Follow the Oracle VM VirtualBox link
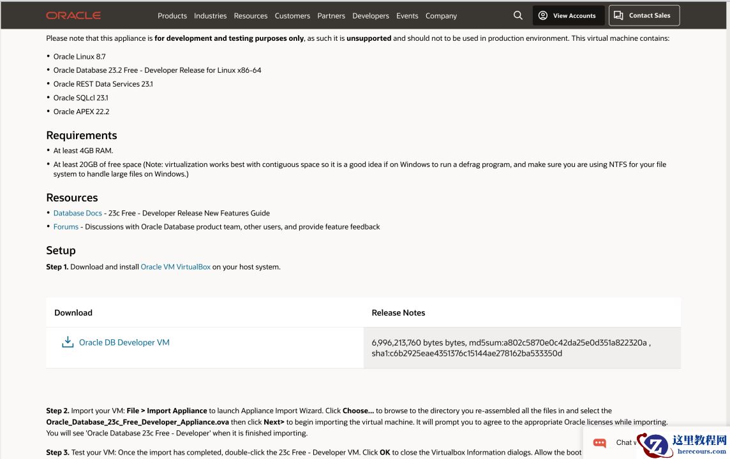The image size is (730, 459). (175, 266)
